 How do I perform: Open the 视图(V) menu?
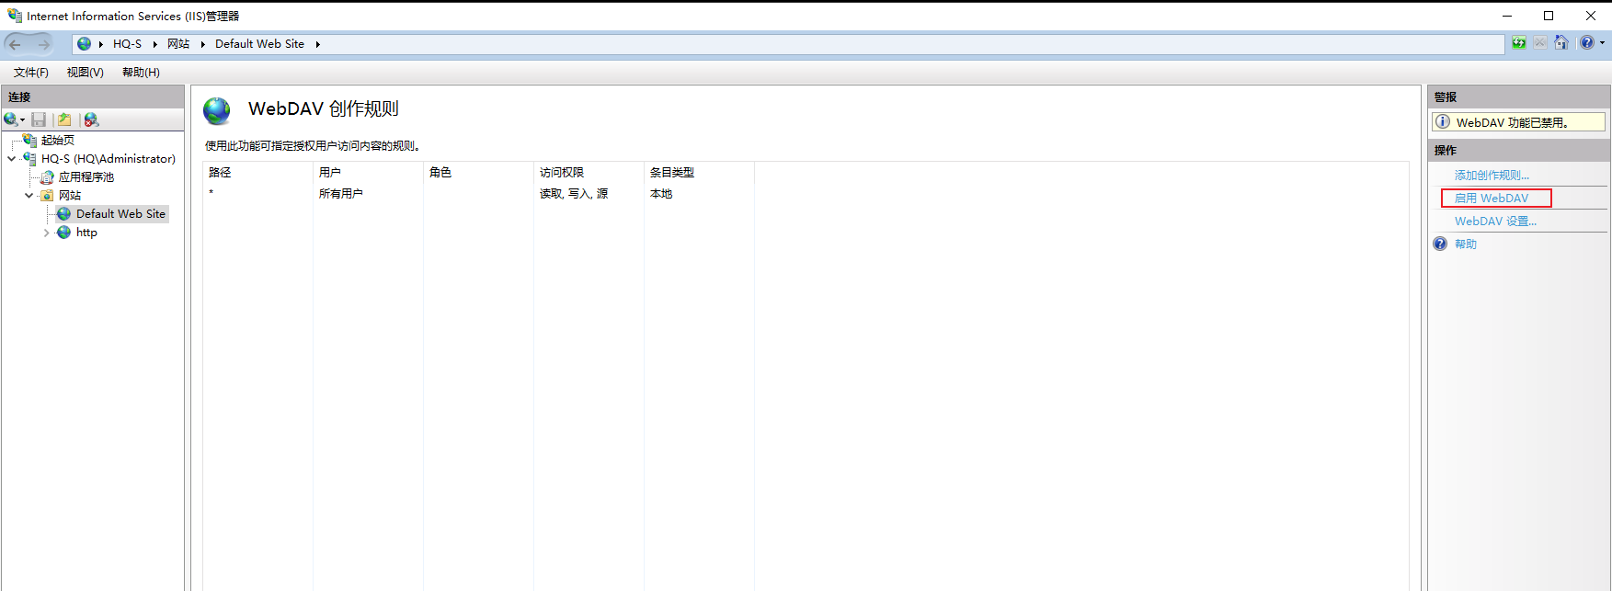pyautogui.click(x=86, y=73)
